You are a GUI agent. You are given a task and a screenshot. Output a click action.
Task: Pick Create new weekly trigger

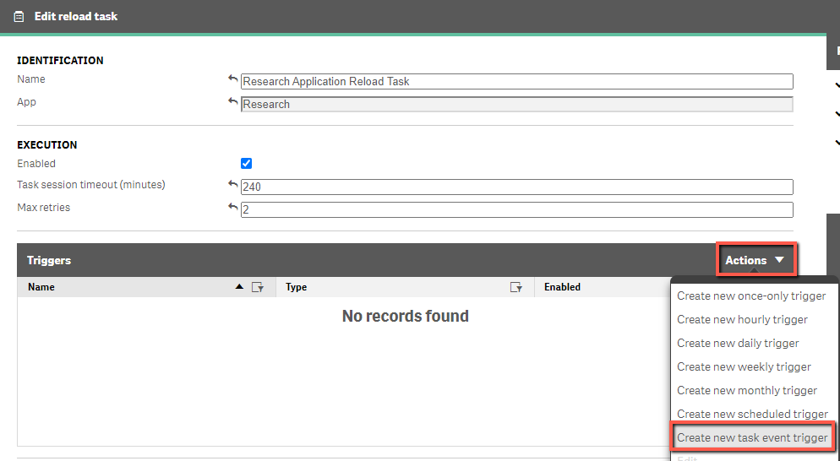(x=744, y=366)
